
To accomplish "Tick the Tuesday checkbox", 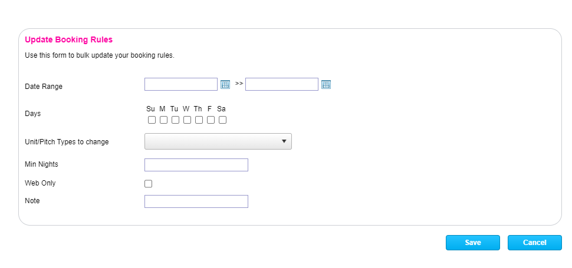I will 175,120.
